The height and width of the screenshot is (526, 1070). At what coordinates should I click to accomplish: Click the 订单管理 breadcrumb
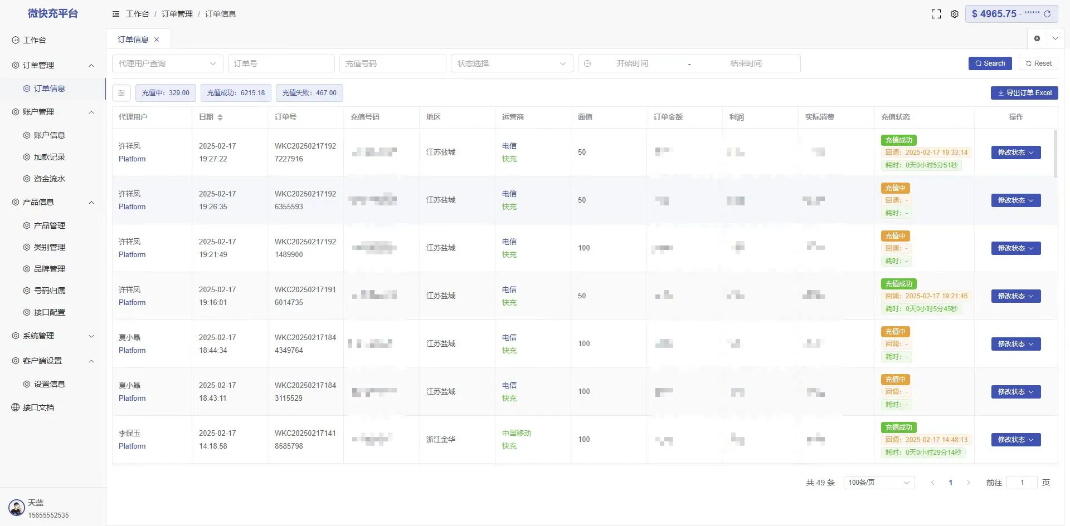[177, 14]
